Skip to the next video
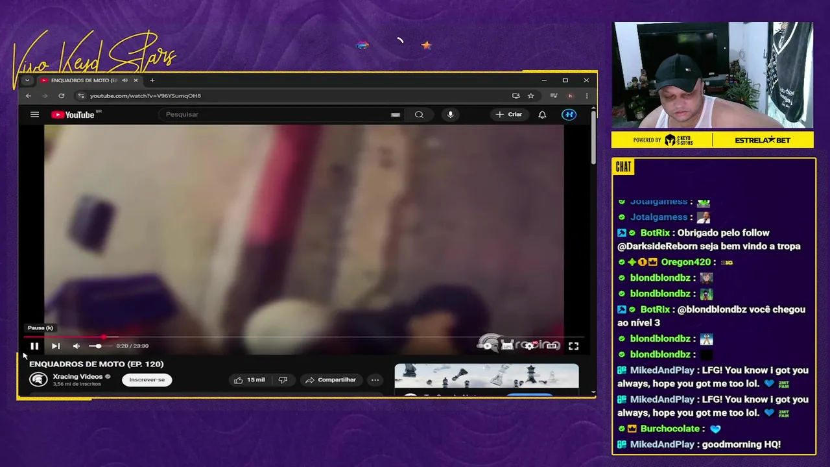Viewport: 830px width, 467px height. [x=55, y=346]
